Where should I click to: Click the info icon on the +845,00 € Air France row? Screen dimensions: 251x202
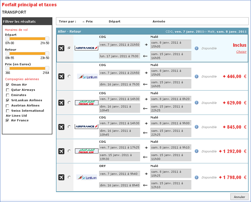197,127
